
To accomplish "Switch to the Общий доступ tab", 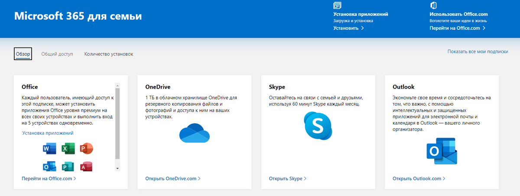I will [x=57, y=54].
